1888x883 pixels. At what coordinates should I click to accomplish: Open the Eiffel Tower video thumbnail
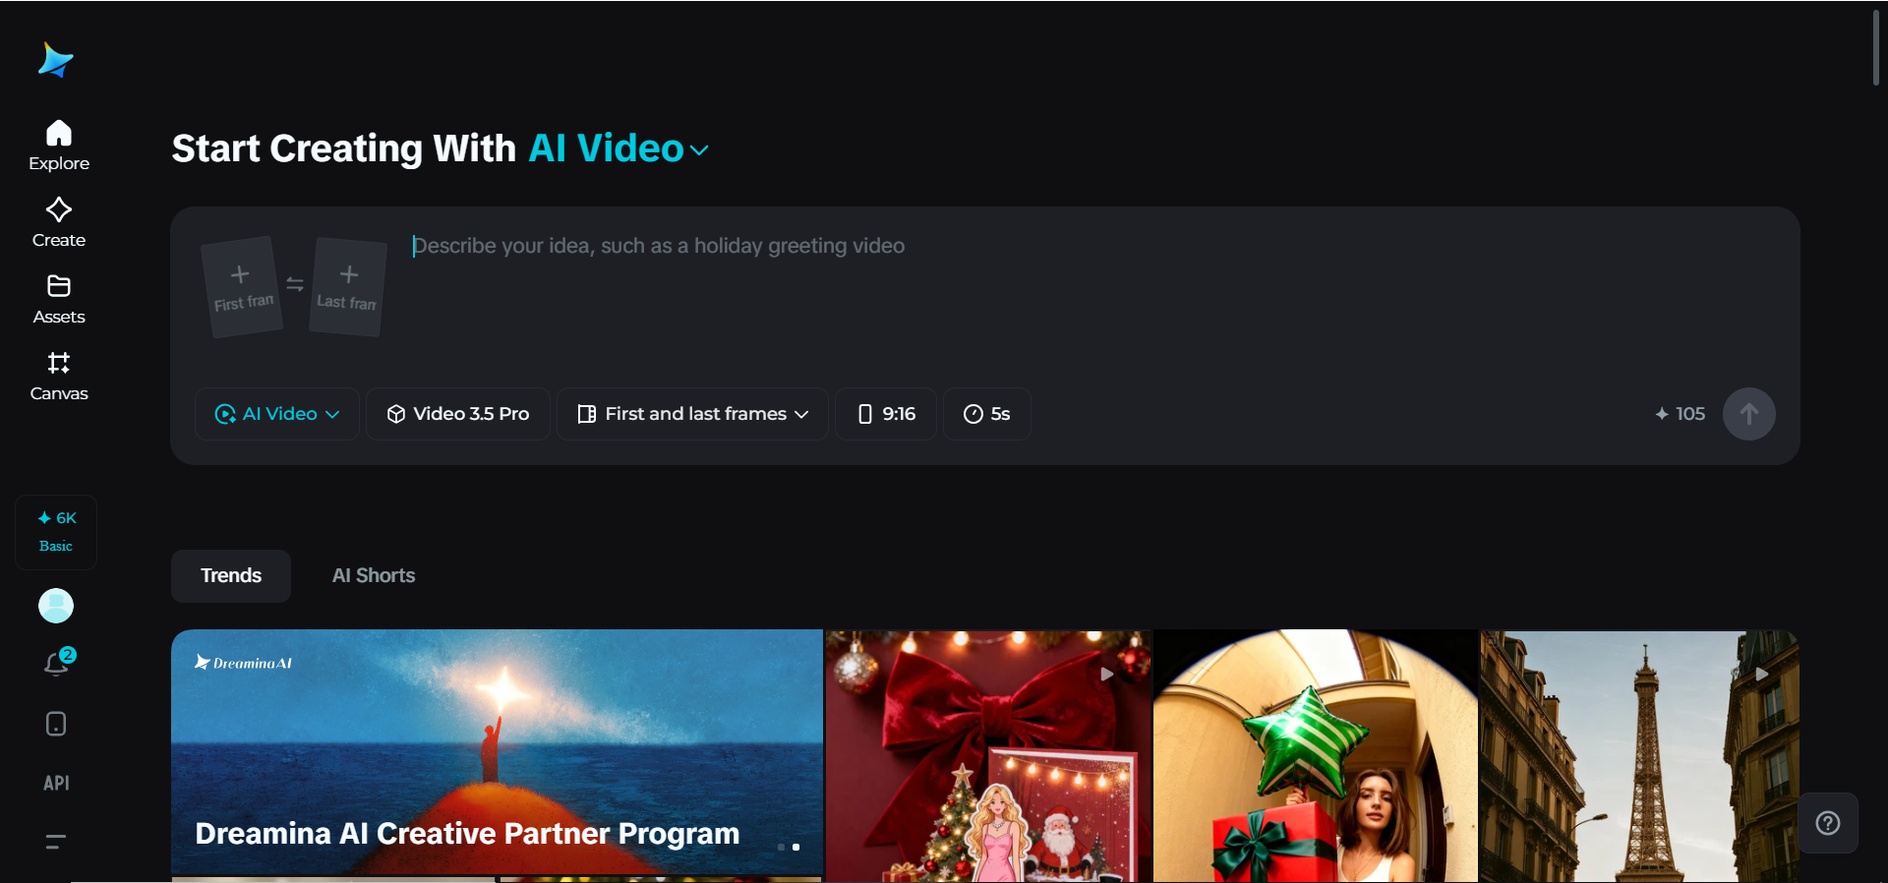(1639, 756)
